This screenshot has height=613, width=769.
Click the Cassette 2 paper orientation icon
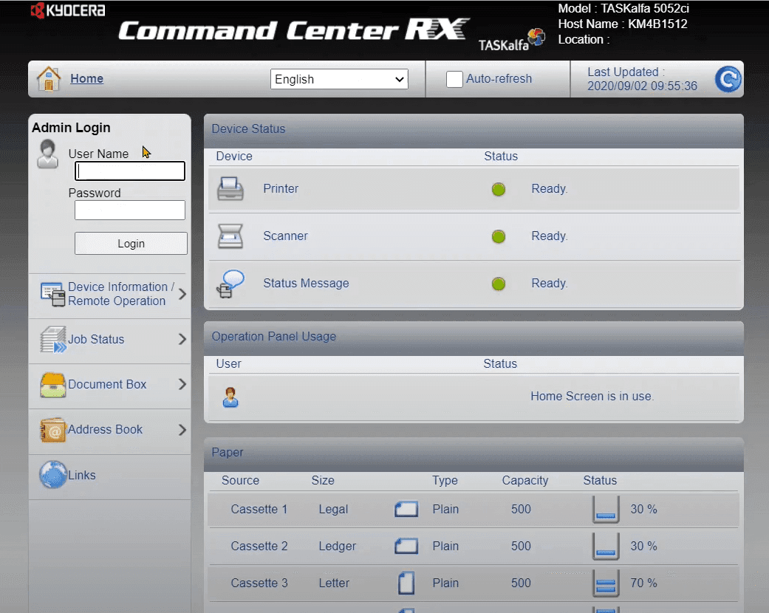406,546
